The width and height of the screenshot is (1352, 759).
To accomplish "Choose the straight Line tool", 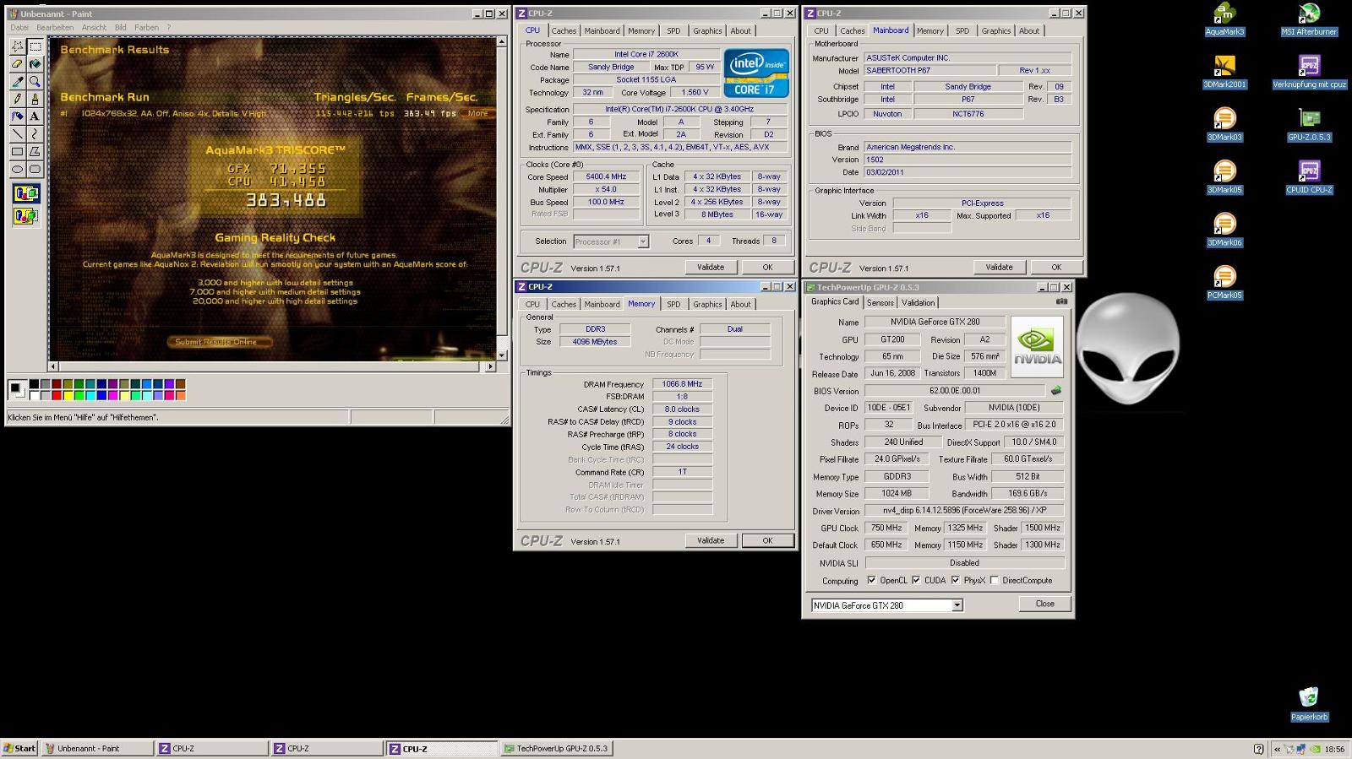I will pos(17,134).
